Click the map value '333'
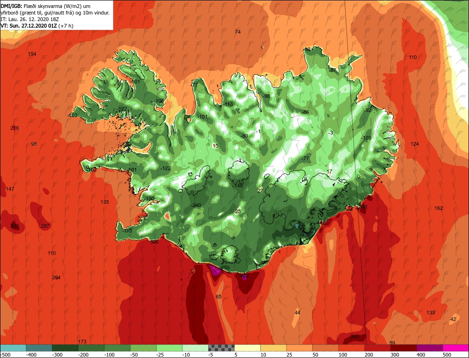469x358 pixels. click(15, 225)
